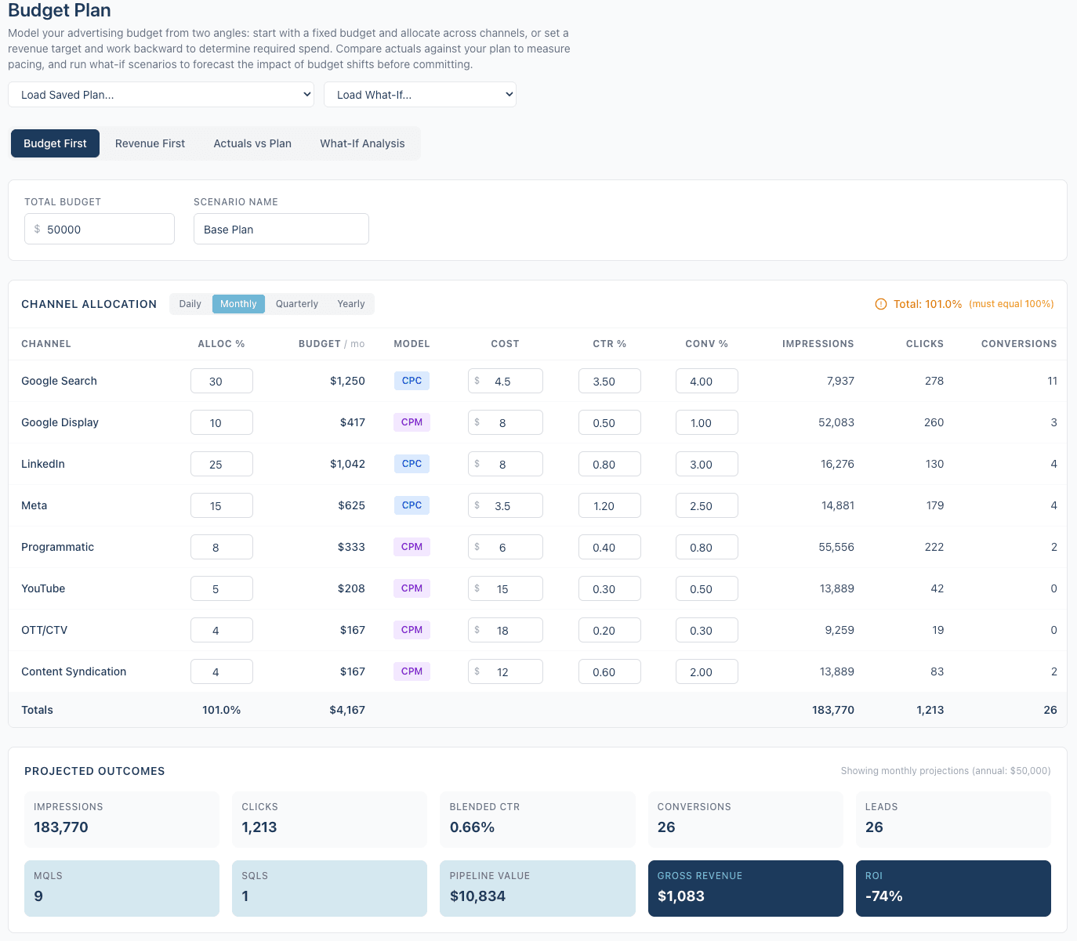Focus the Total Budget input field

pyautogui.click(x=106, y=230)
